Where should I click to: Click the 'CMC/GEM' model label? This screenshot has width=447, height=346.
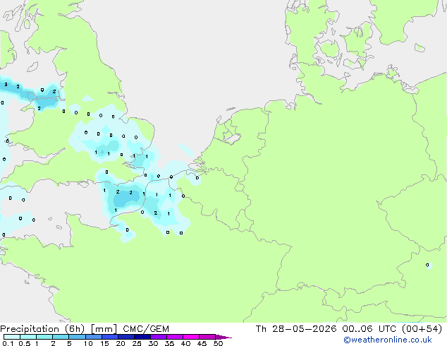point(146,329)
